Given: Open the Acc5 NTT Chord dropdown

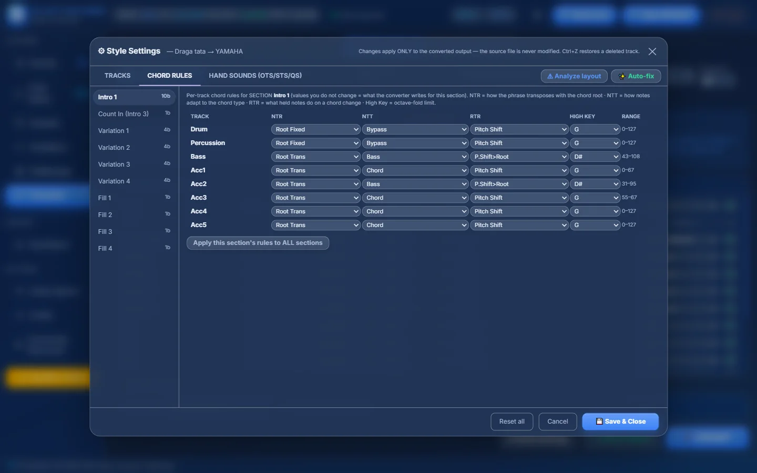Looking at the screenshot, I should point(415,225).
